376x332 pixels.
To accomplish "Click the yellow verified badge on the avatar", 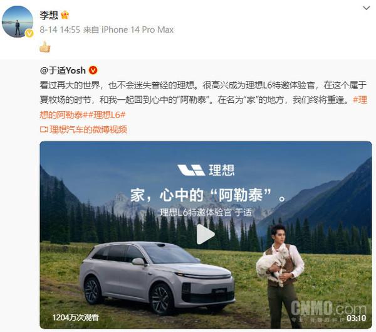I will [x=29, y=33].
